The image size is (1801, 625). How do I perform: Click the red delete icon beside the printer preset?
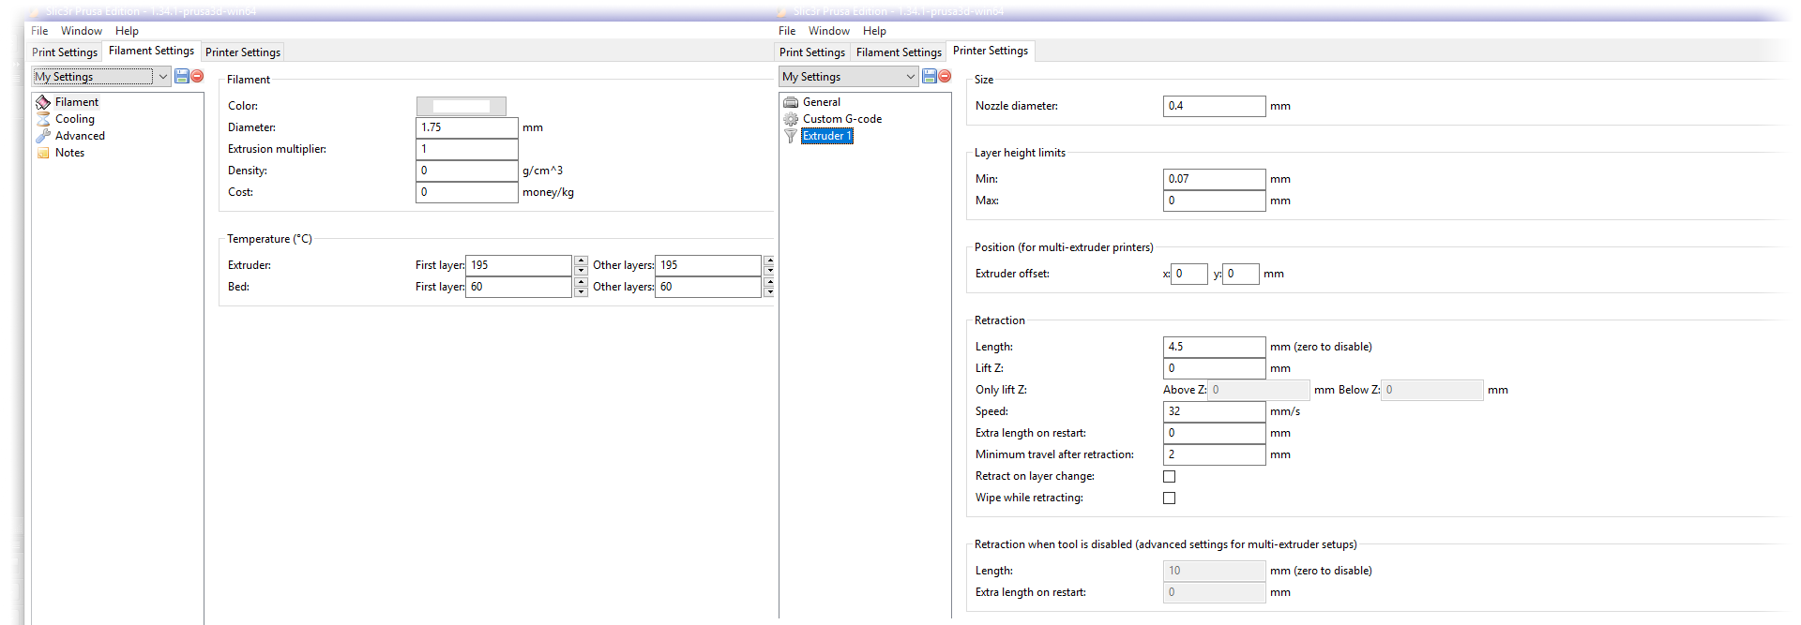pyautogui.click(x=945, y=76)
